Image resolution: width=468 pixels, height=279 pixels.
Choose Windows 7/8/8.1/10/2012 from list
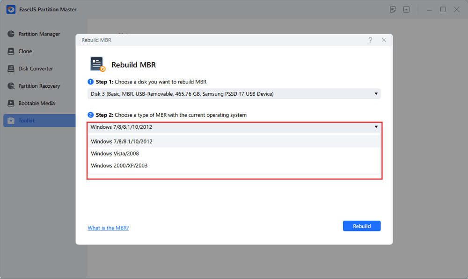122,141
